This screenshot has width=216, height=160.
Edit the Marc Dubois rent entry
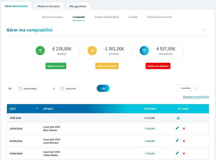(177, 128)
